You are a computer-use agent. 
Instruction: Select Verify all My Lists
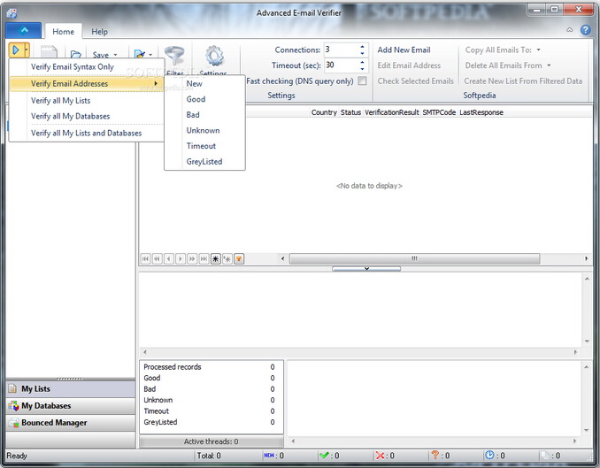tap(88, 101)
